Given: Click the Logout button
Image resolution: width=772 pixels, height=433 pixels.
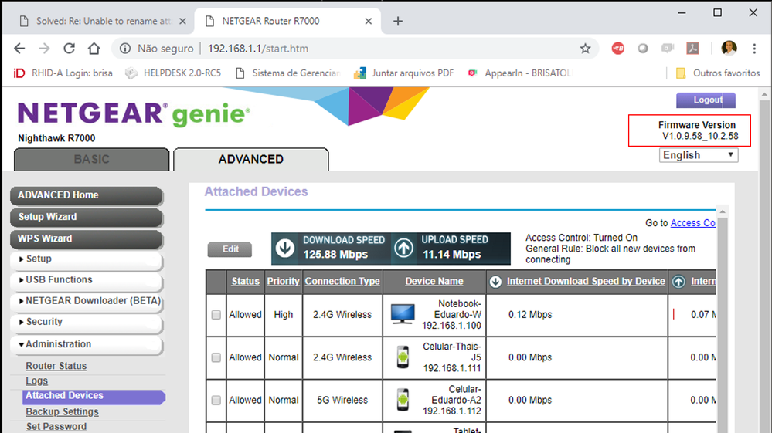Looking at the screenshot, I should pos(706,100).
